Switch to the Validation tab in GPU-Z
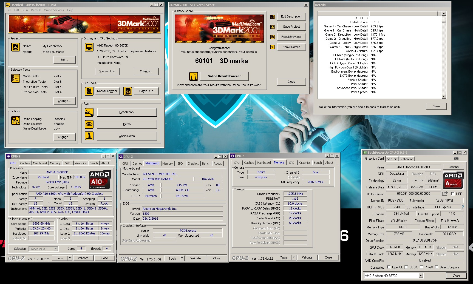The height and width of the screenshot is (284, 473). [407, 159]
